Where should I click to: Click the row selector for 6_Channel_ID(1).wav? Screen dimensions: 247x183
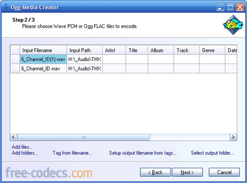[x=15, y=59]
